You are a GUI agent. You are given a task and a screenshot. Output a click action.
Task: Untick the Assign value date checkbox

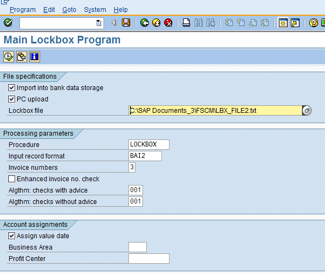12,236
